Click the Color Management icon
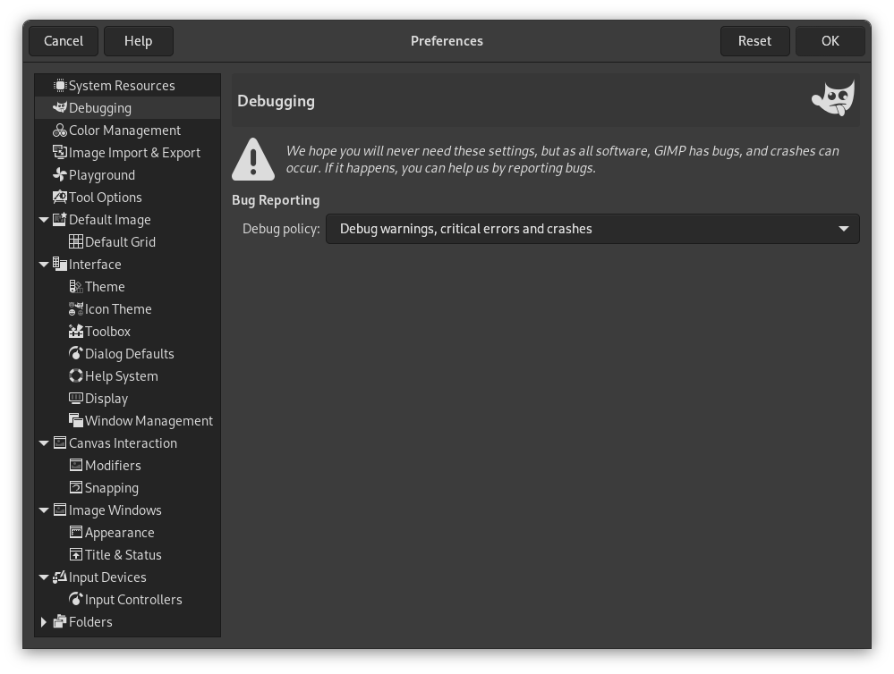This screenshot has height=674, width=894. 59,130
